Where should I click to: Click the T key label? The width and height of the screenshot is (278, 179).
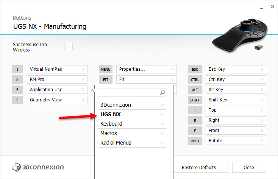pos(195,110)
